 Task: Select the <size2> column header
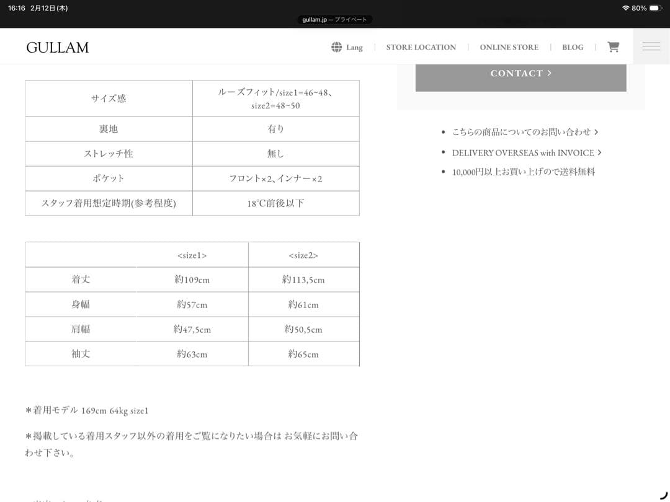tap(303, 255)
